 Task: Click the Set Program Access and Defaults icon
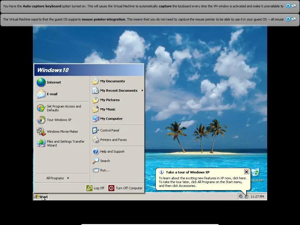41,108
